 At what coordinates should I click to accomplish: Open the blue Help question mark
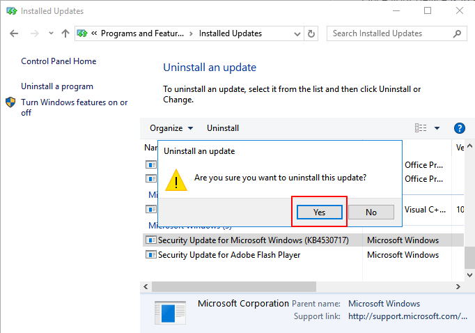(459, 128)
